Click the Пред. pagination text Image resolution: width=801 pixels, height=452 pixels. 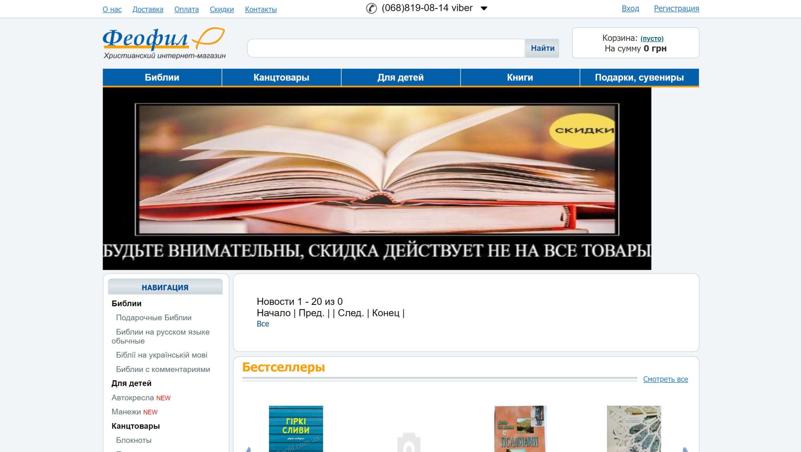[x=312, y=313]
